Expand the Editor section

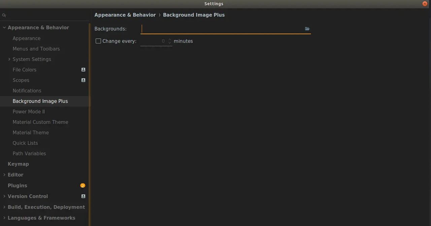point(4,175)
